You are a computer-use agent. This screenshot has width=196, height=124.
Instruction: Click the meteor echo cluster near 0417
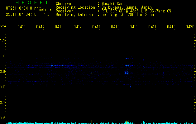pyautogui.click(x=127, y=73)
